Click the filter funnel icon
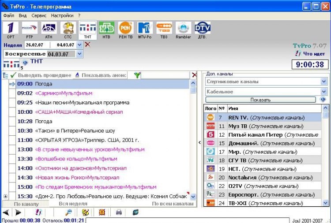Screen dimensions: 331x223 (137, 75)
